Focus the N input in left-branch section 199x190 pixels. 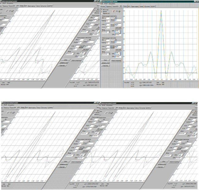[x=119, y=47]
